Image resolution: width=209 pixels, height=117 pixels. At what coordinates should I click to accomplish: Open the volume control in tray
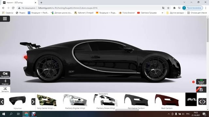(183, 114)
